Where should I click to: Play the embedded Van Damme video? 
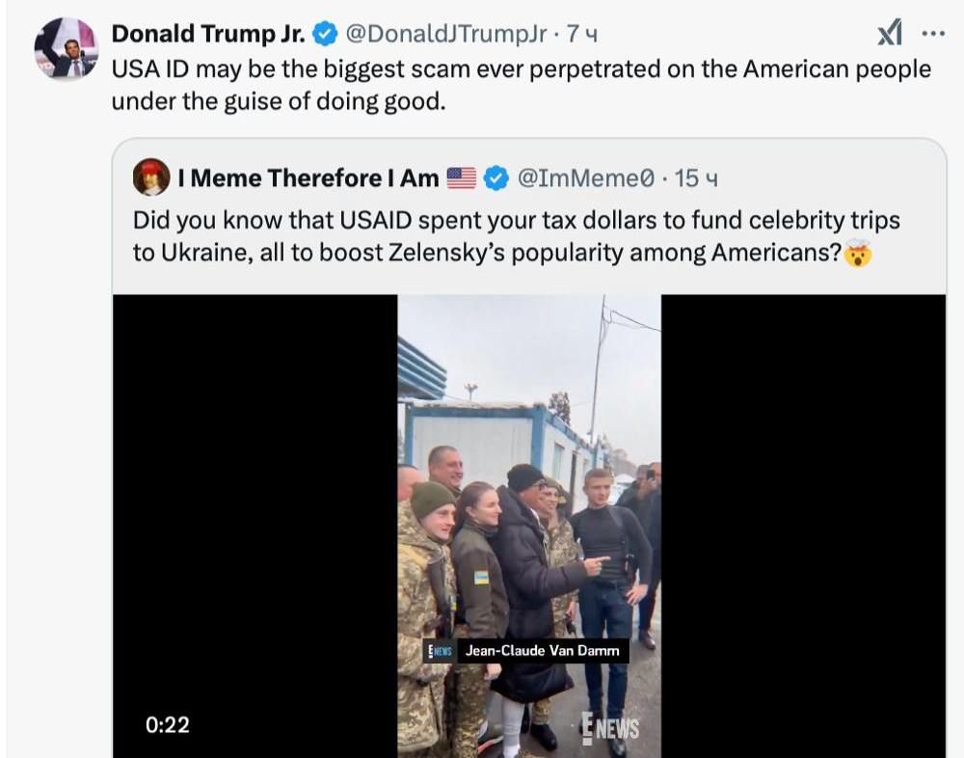528,526
